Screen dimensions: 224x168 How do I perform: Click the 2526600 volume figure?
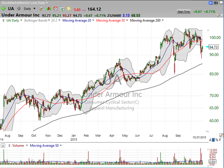pos(114,15)
